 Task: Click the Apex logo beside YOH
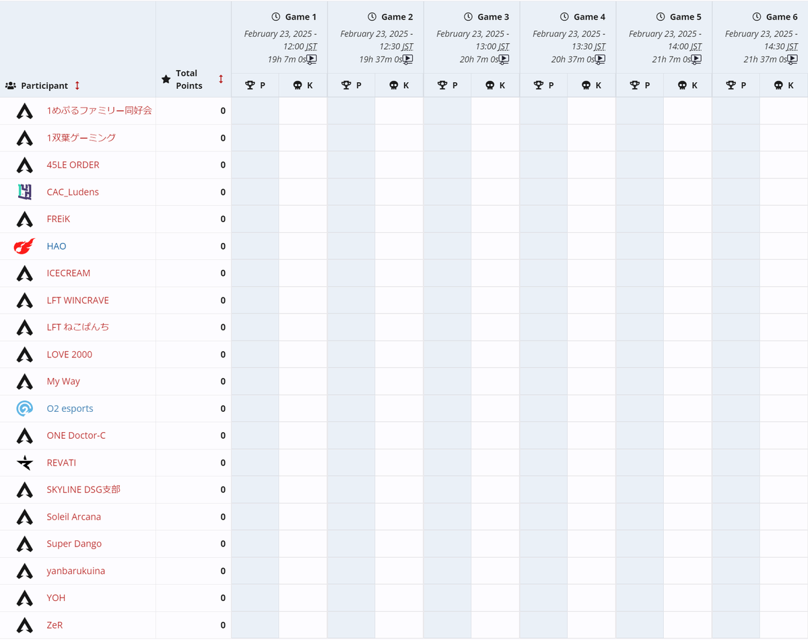pos(25,598)
